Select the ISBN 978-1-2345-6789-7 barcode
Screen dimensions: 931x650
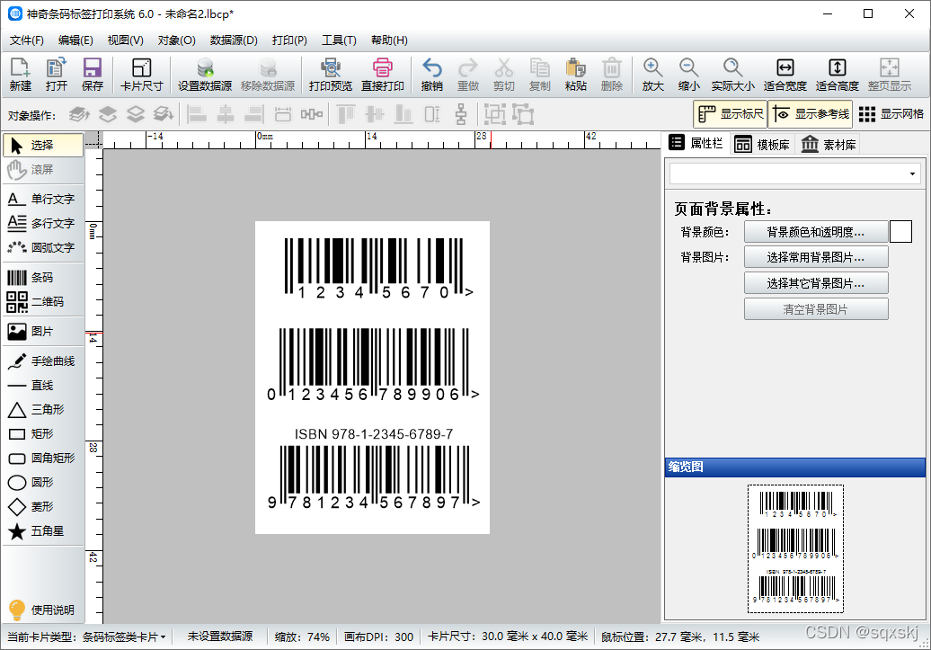point(373,468)
